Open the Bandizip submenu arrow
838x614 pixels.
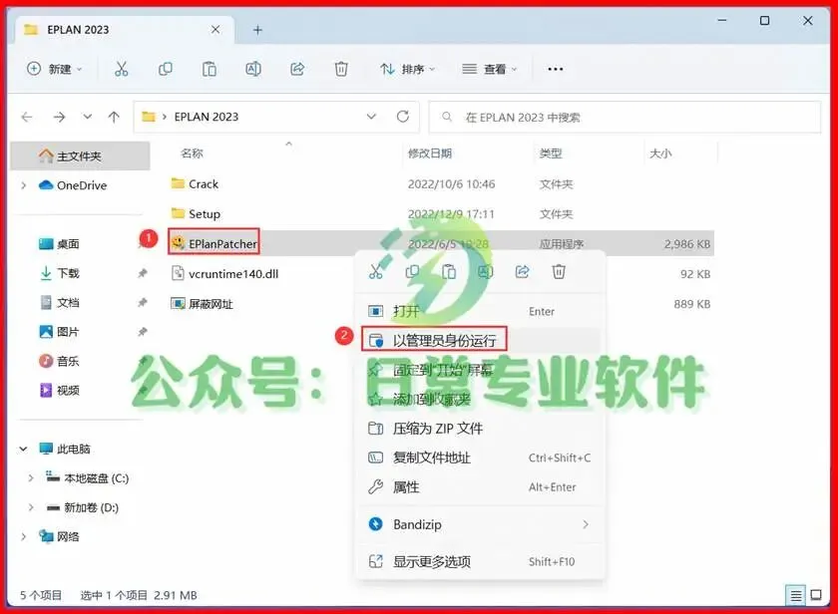586,524
